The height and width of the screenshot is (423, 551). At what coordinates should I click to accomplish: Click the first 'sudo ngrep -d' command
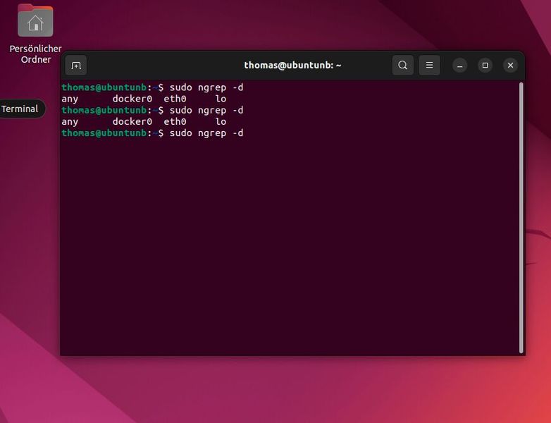(x=206, y=87)
